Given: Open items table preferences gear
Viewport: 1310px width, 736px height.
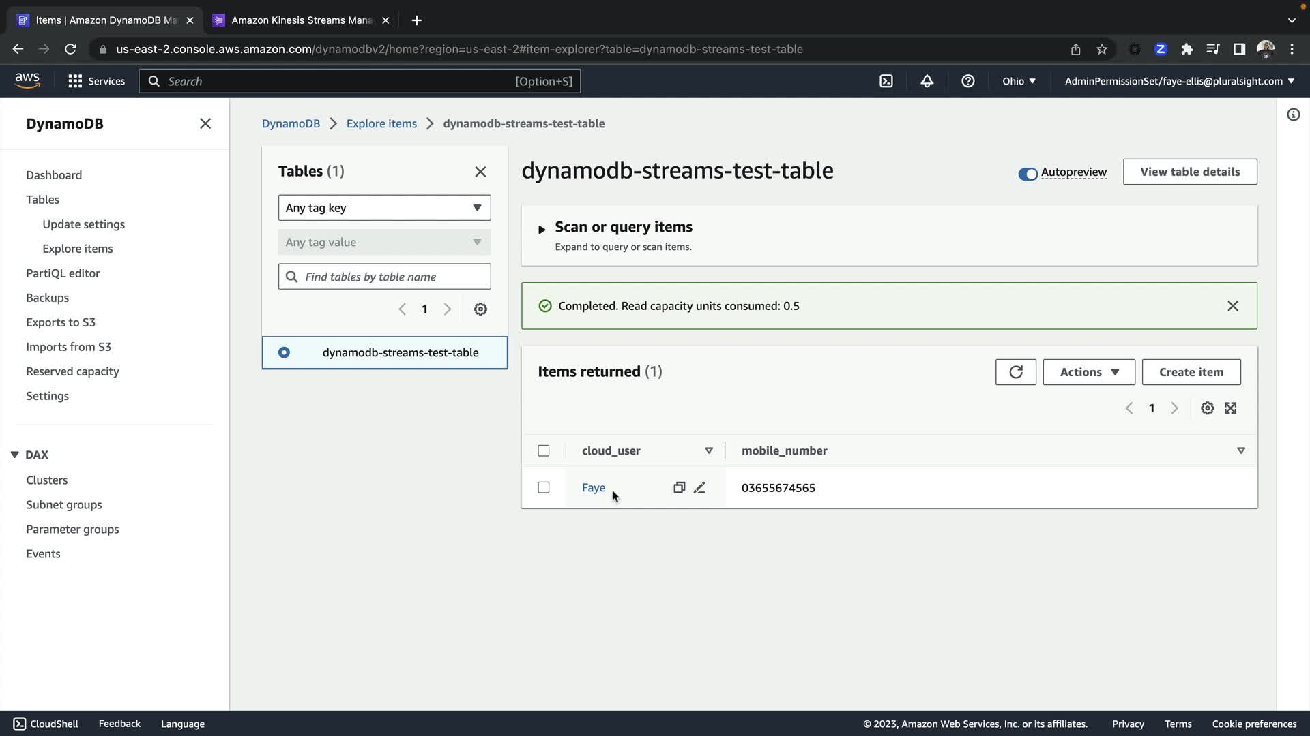Looking at the screenshot, I should (x=1207, y=408).
